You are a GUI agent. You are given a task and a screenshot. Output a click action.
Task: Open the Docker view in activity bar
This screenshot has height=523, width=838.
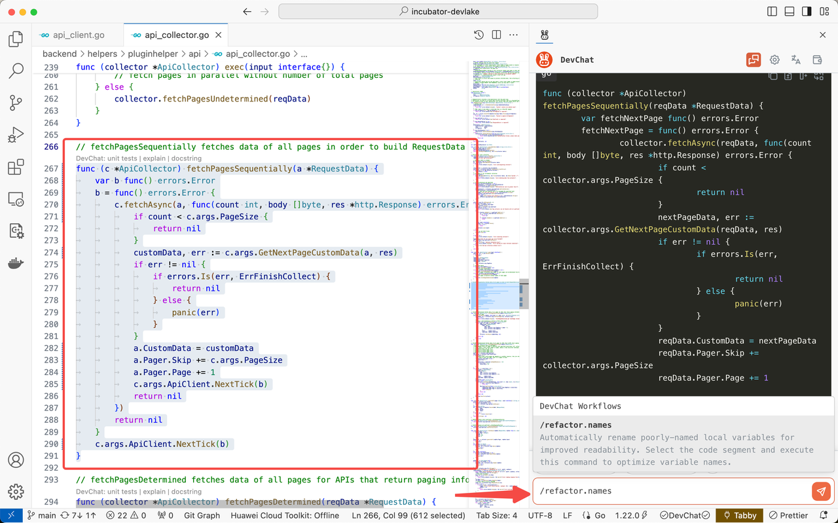pos(16,263)
